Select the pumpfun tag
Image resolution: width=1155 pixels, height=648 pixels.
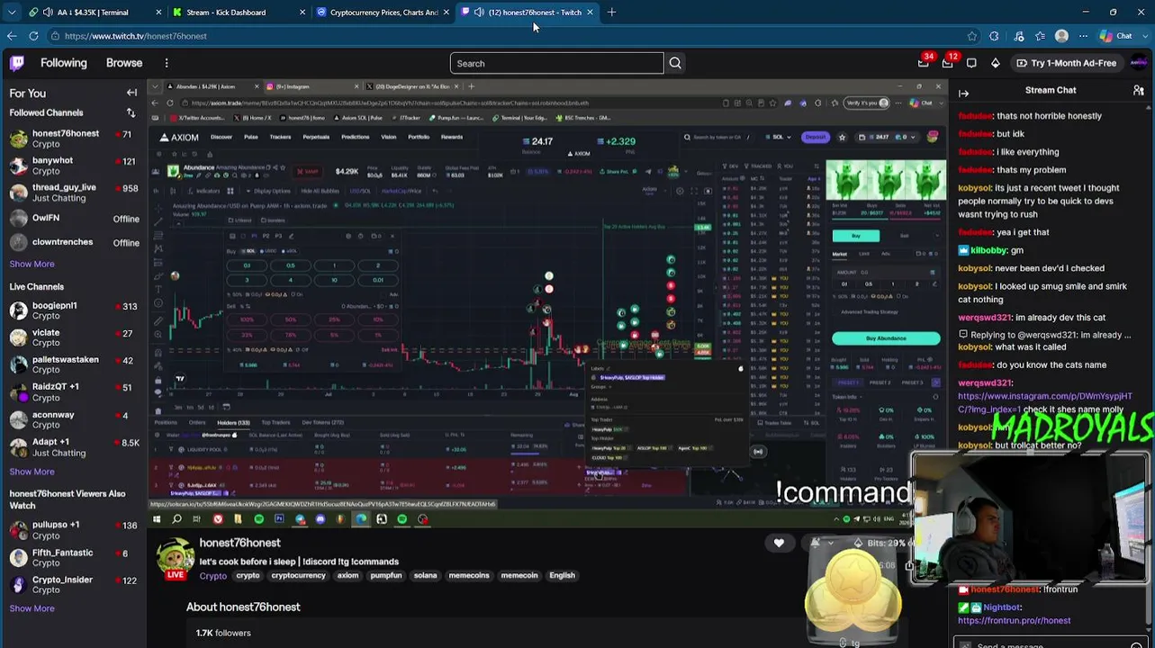(386, 576)
